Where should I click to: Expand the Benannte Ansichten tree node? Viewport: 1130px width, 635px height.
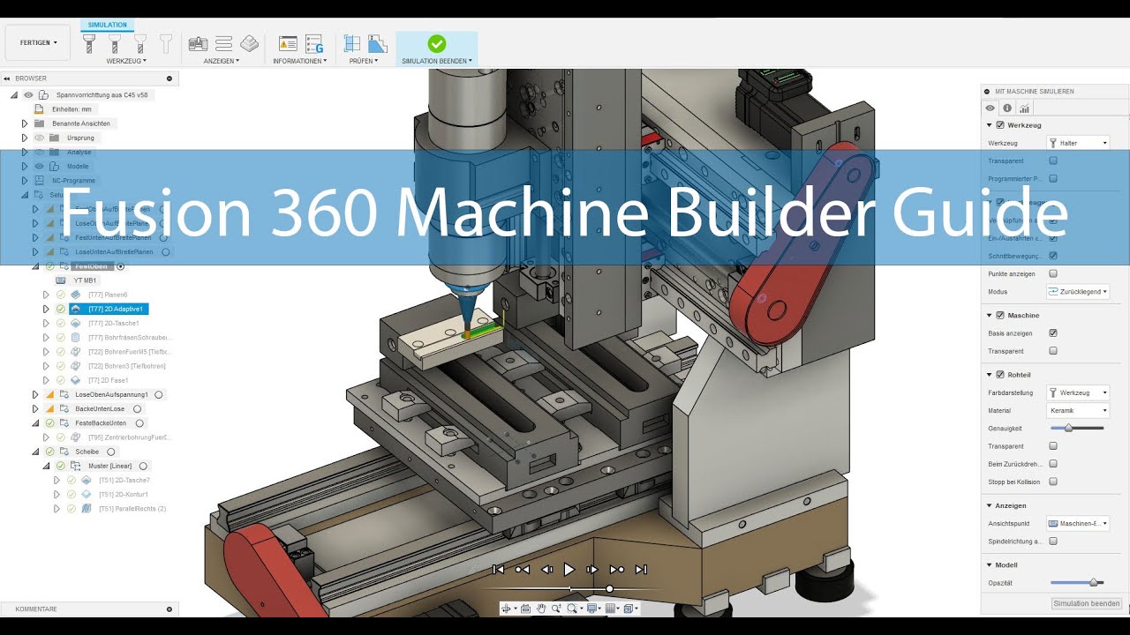click(x=25, y=123)
